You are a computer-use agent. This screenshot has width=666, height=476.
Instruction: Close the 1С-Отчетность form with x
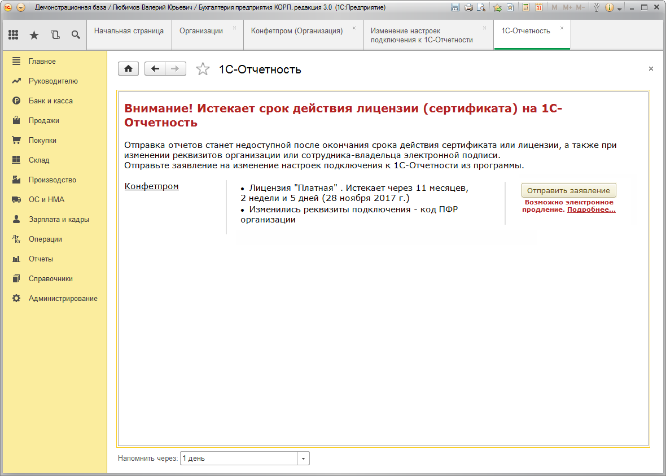[651, 68]
